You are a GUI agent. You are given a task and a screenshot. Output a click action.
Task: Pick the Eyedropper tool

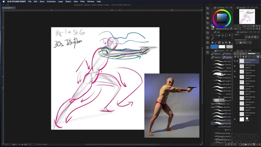click(x=213, y=39)
